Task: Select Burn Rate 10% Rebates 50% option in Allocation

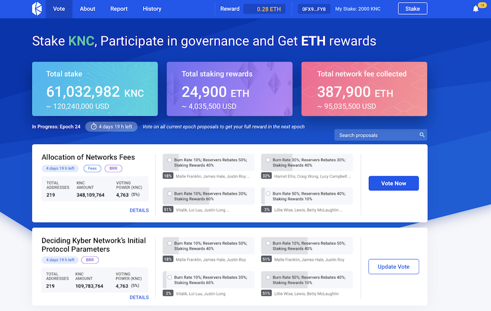Action: click(167, 160)
